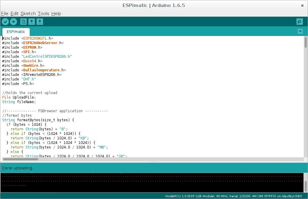Expand the tab options dropdown arrow
Image resolution: width=308 pixels, height=199 pixels.
pos(300,31)
